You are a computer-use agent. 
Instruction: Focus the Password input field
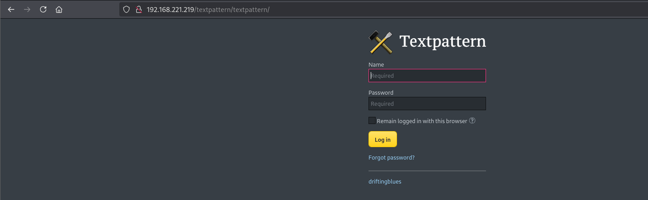click(x=427, y=104)
